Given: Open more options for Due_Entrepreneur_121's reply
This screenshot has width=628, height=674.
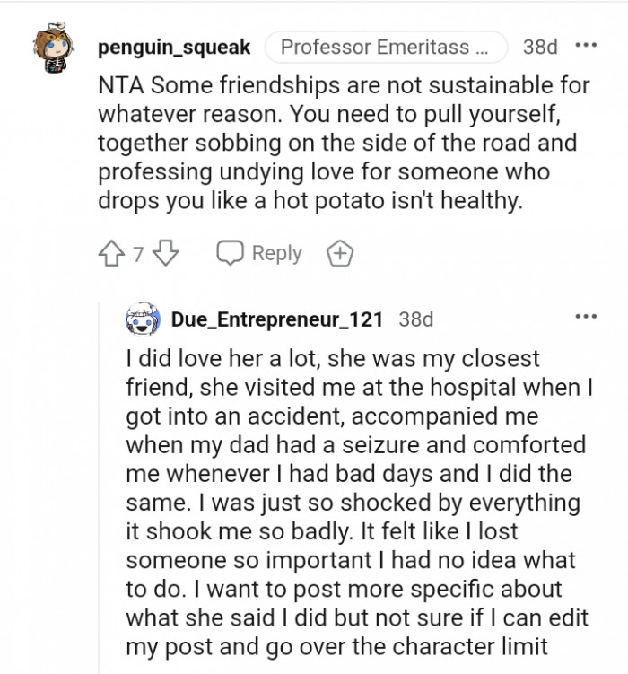Looking at the screenshot, I should click(x=586, y=318).
